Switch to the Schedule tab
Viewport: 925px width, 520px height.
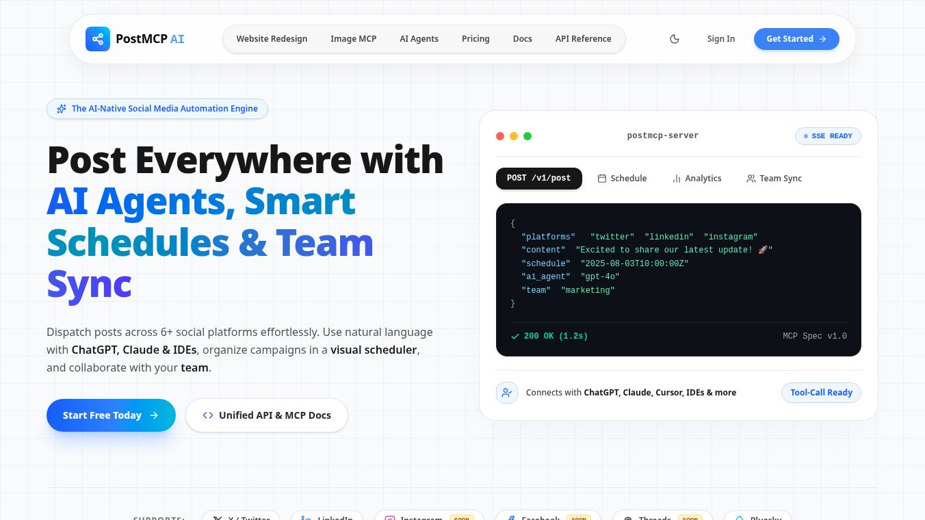click(622, 179)
